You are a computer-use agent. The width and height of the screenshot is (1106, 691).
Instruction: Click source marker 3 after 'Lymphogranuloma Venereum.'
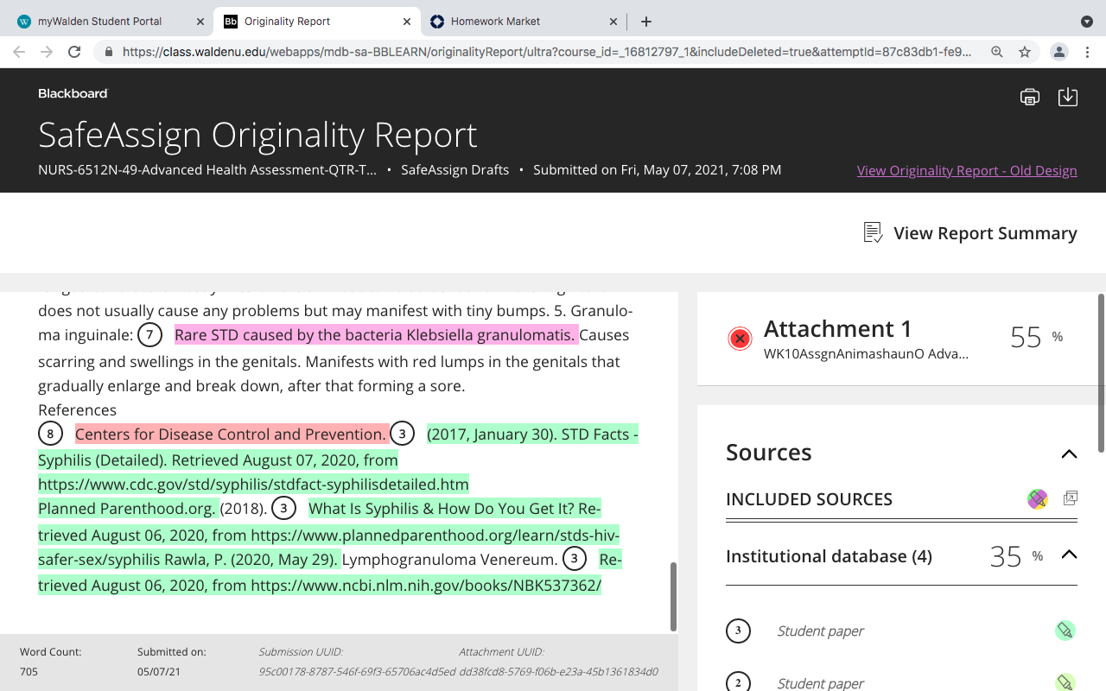point(575,560)
